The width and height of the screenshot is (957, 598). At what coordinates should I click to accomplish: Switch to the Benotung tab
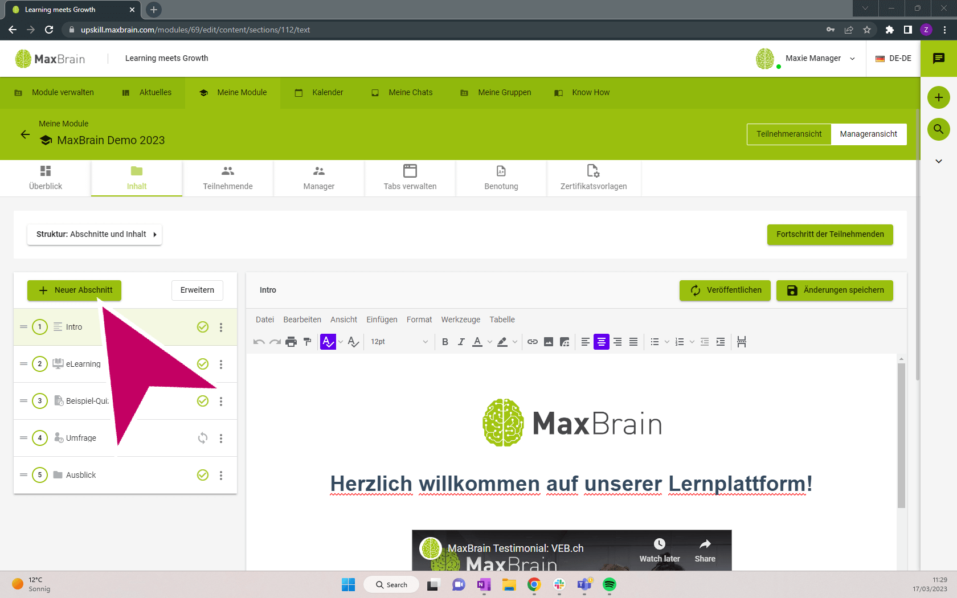[x=501, y=178]
